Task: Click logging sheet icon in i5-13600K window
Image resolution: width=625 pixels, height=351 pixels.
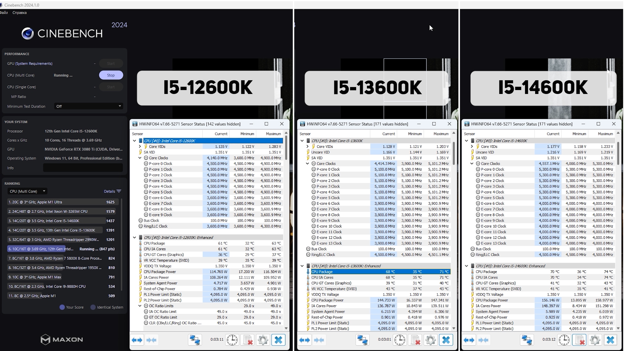Action: click(415, 340)
